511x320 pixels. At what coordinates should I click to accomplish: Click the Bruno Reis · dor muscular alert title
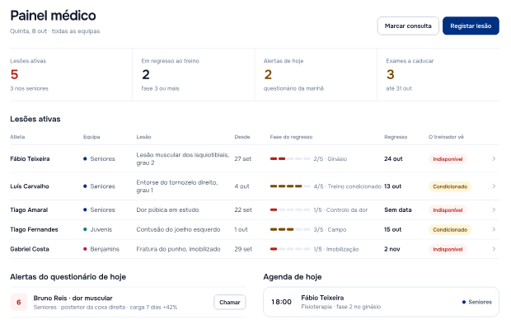(73, 298)
